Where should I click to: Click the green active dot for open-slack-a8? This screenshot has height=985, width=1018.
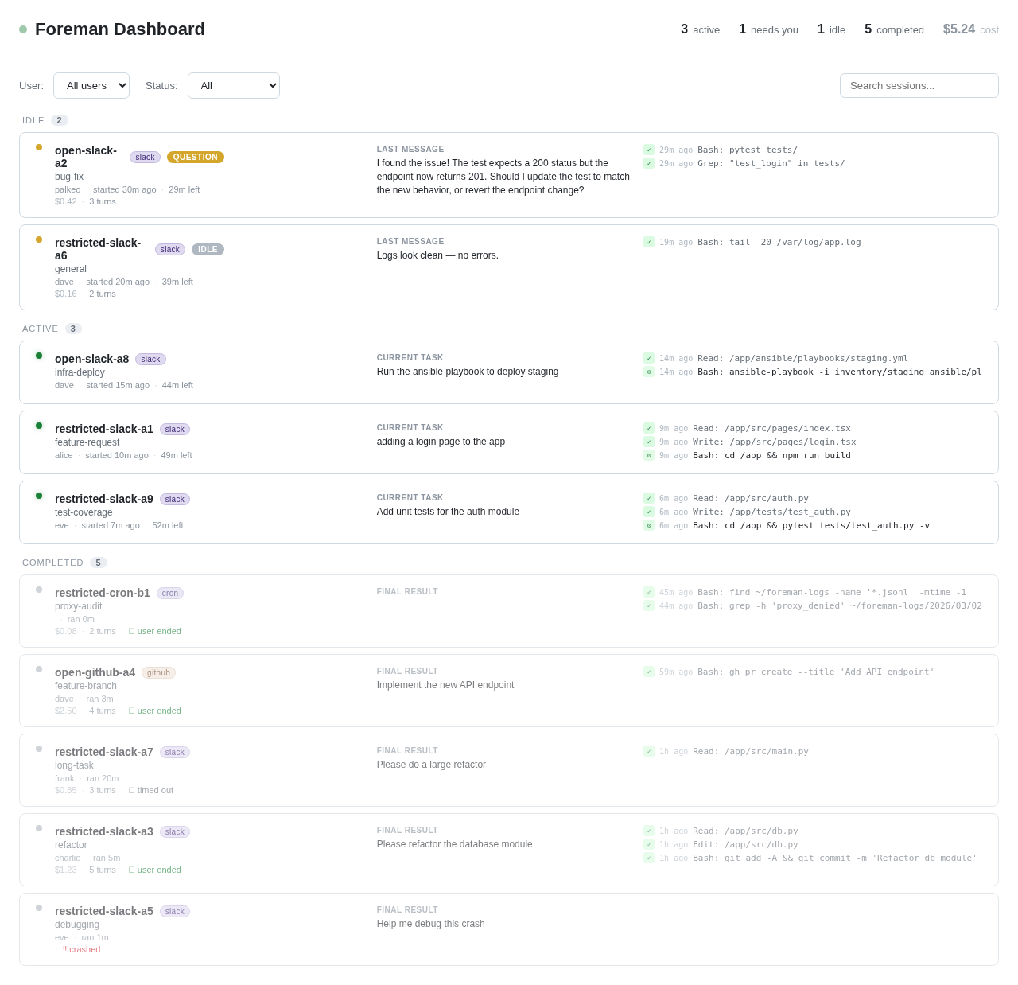pos(39,356)
